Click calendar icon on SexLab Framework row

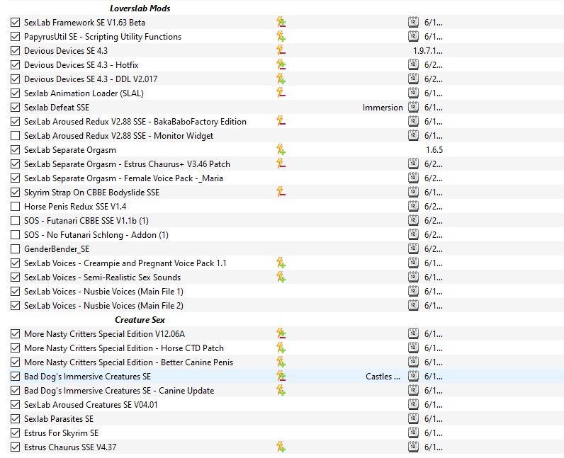click(413, 22)
